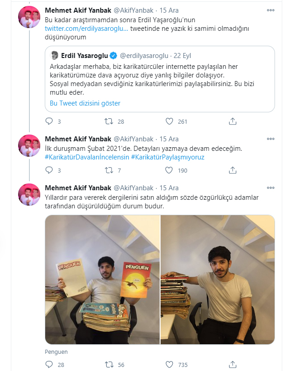This screenshot has height=371, width=294.
Task: Open reply on the tweet with 28 comments
Action: point(49,365)
